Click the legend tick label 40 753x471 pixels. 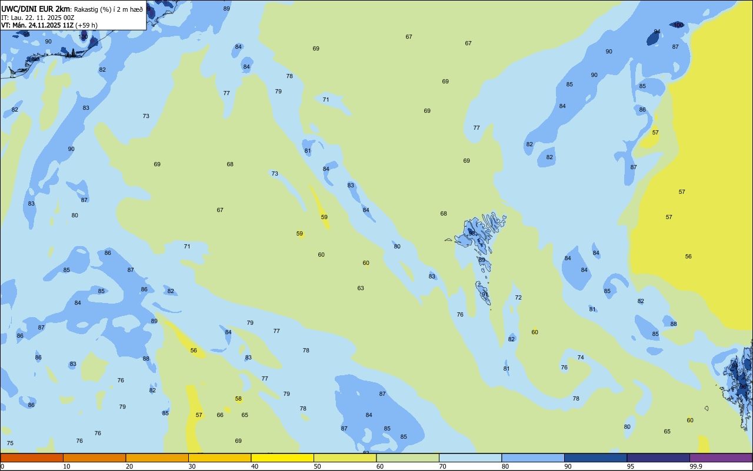pyautogui.click(x=255, y=466)
